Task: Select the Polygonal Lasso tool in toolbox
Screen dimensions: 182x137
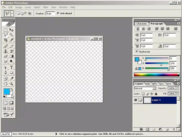Action: click(5, 35)
